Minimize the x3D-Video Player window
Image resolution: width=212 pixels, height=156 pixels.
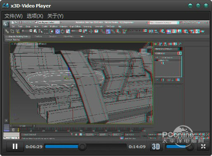point(191,6)
